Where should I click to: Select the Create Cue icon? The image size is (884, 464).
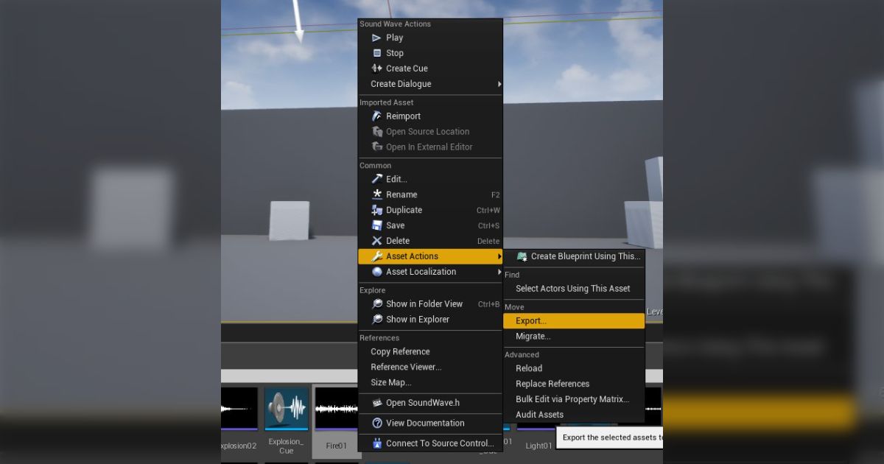376,68
